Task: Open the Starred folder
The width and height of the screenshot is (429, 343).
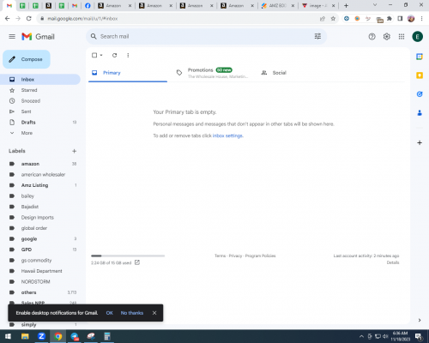Action: point(40,90)
